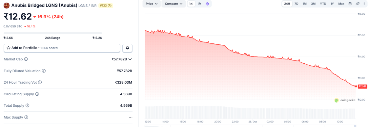
Task: Open the Price dropdown
Action: (x=152, y=4)
